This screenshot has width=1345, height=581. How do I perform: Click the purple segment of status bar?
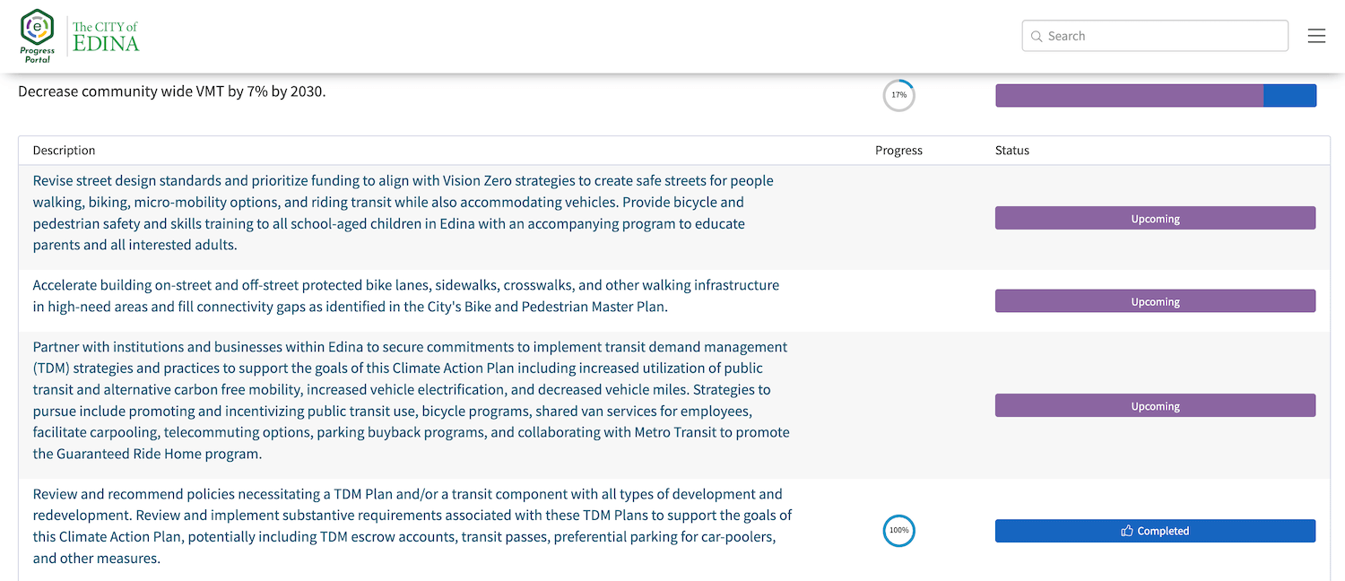click(x=1130, y=96)
